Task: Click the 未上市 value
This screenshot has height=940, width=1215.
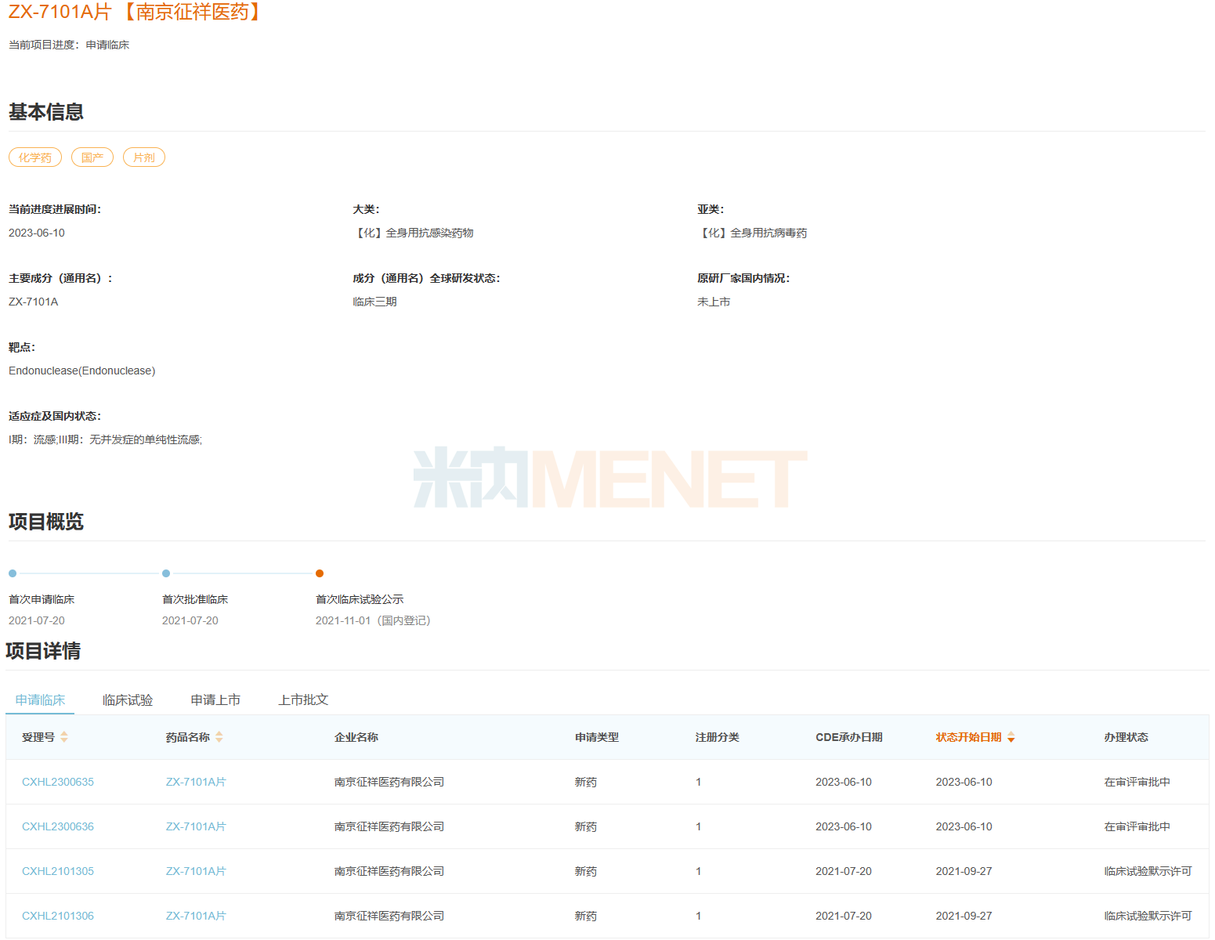Action: coord(714,302)
